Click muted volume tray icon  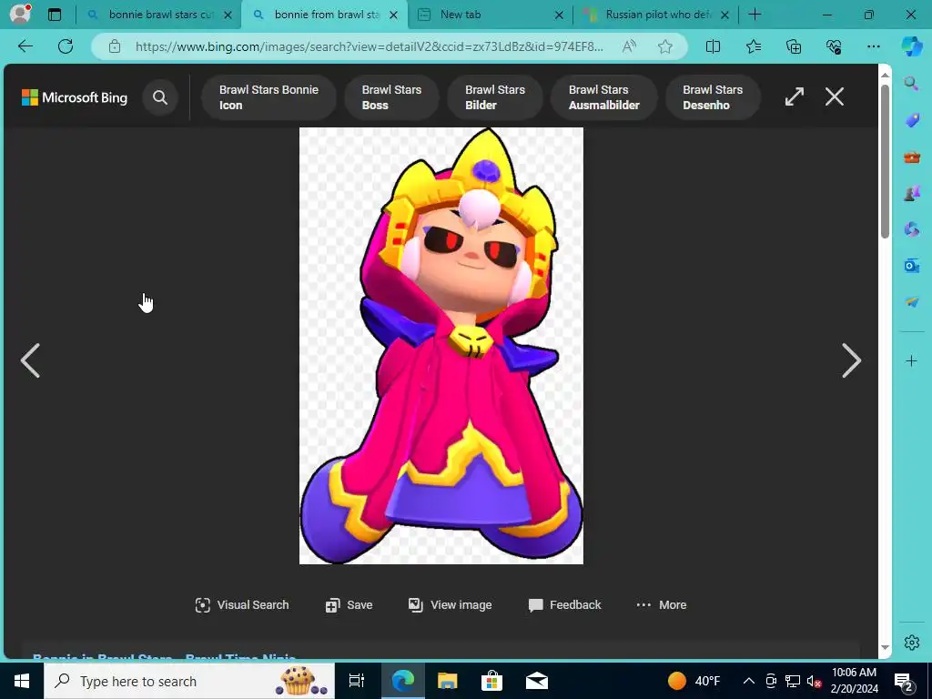pos(814,681)
